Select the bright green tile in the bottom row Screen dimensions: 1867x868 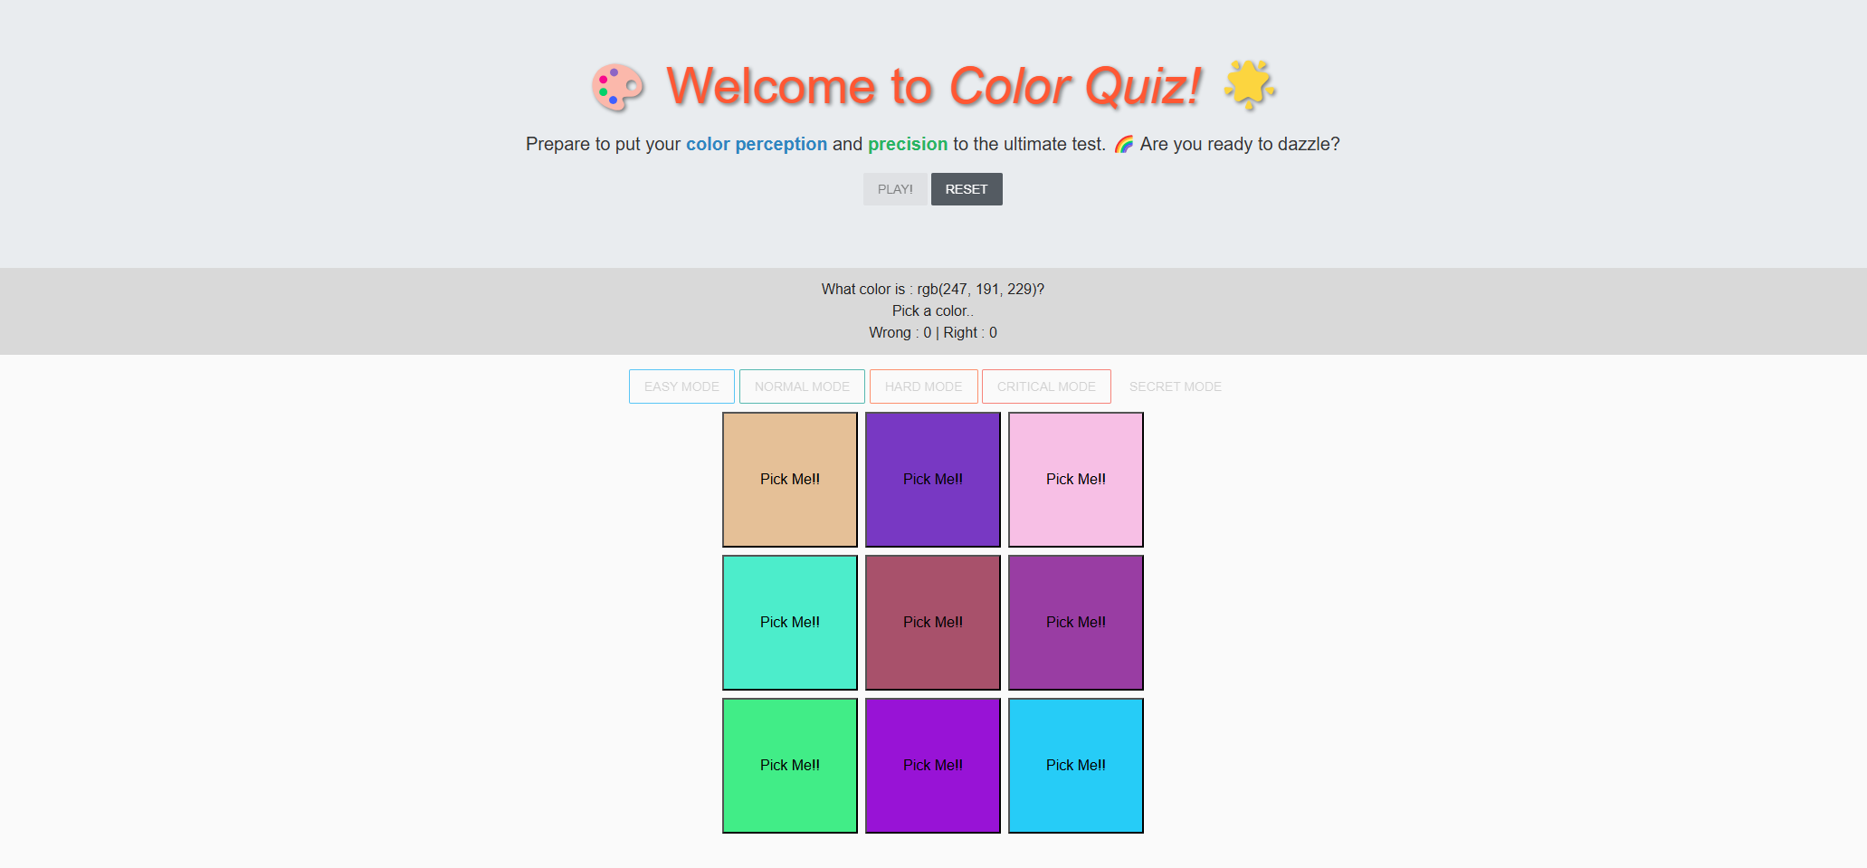tap(789, 765)
